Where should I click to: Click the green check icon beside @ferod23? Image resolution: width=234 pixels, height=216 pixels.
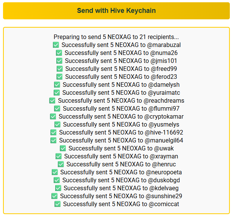[59, 77]
